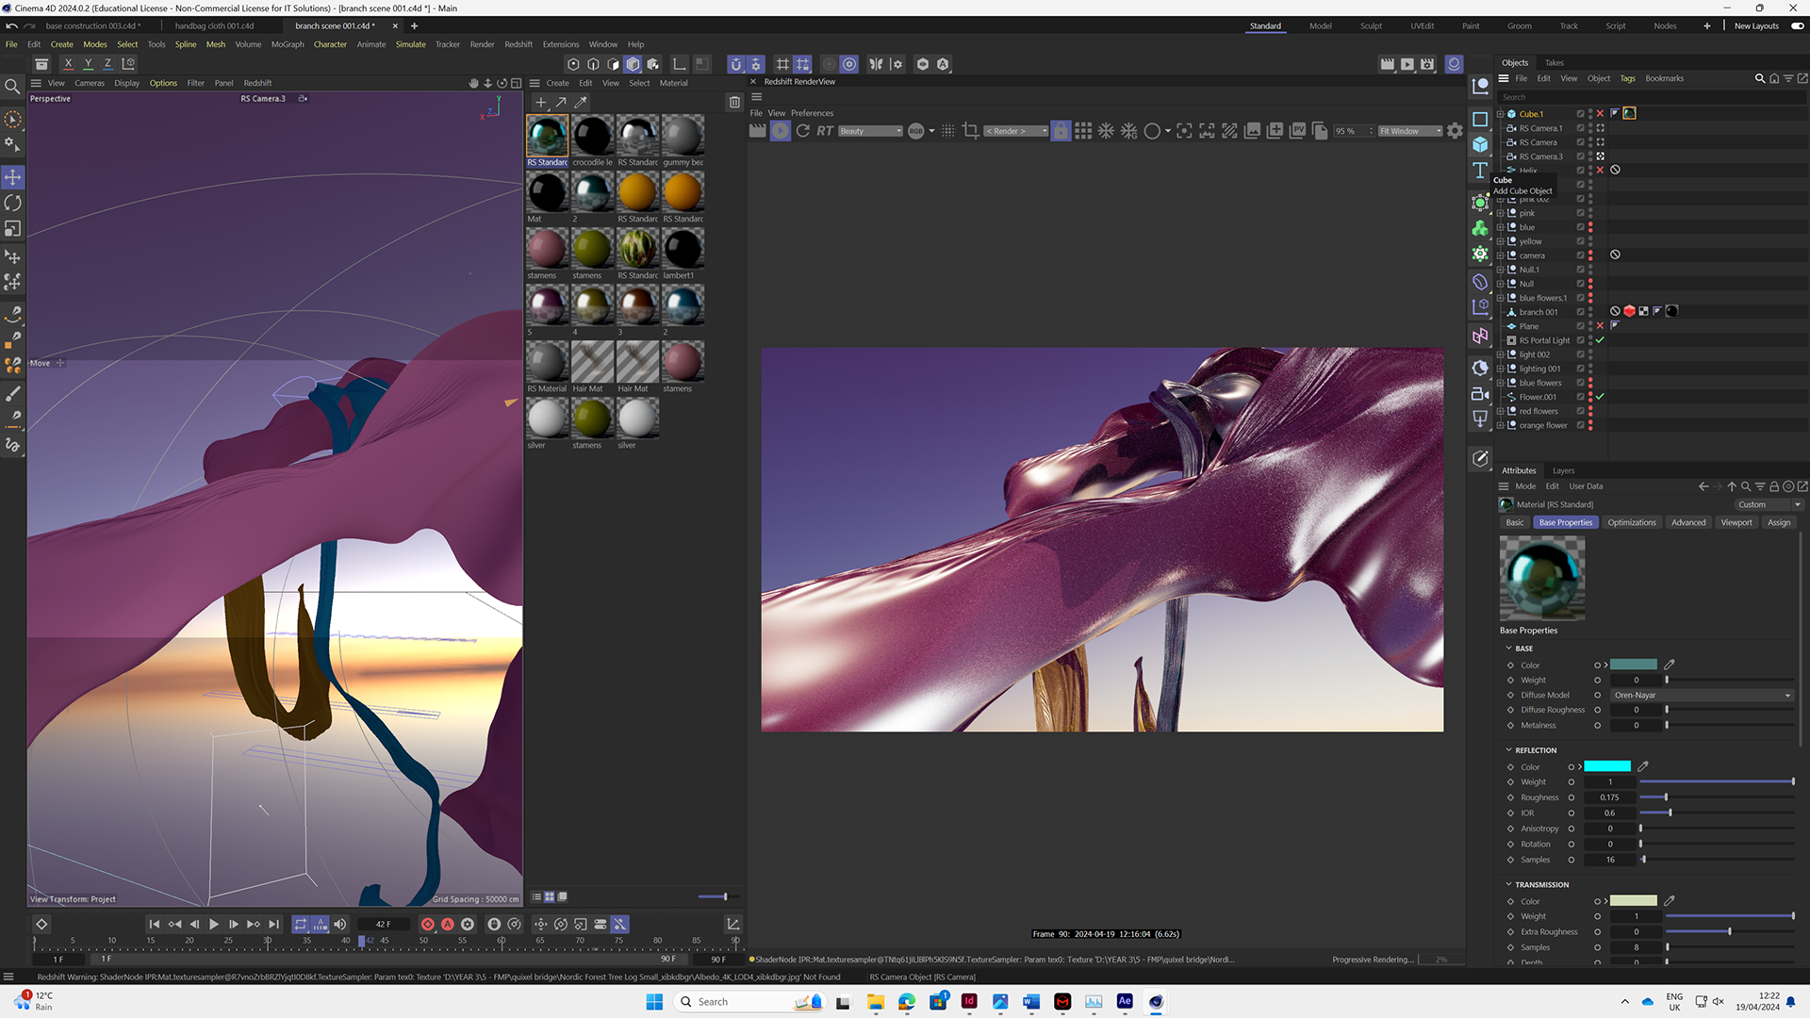Open the Beauty AOV dropdown
This screenshot has height=1018, width=1810.
[x=870, y=131]
